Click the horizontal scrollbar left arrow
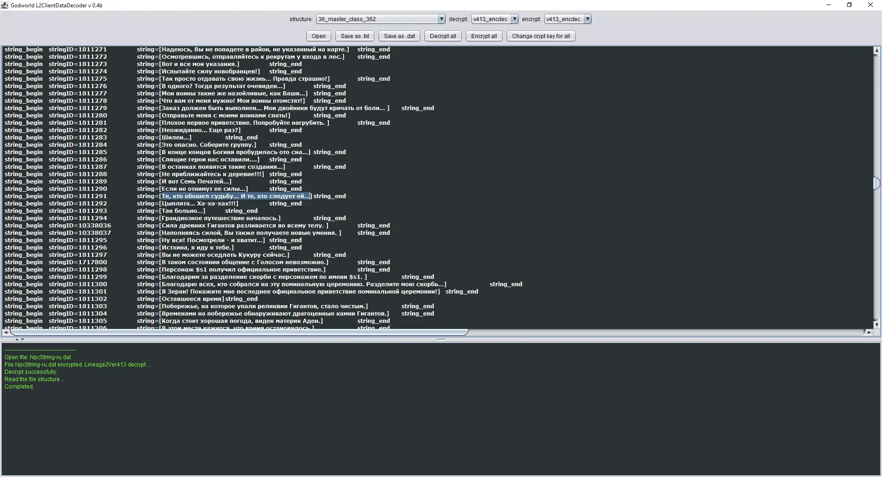Screen dimensions: 882x477 6,332
